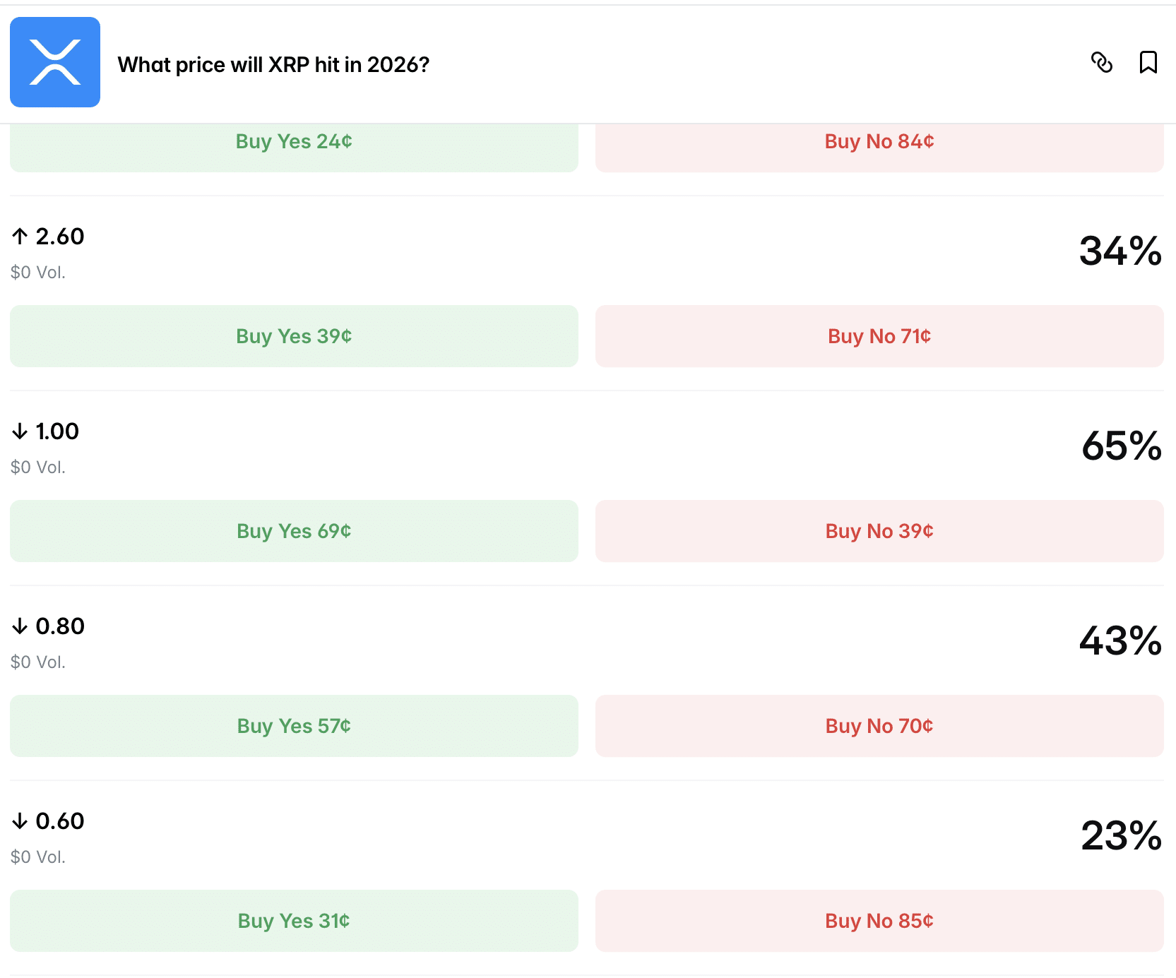Buy Yes at 39¢ for 2.60
The height and width of the screenshot is (978, 1176).
click(294, 336)
